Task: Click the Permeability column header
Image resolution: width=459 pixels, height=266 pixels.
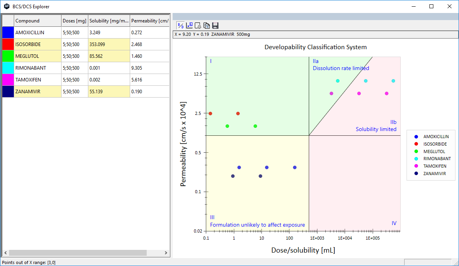Action: tap(150, 21)
